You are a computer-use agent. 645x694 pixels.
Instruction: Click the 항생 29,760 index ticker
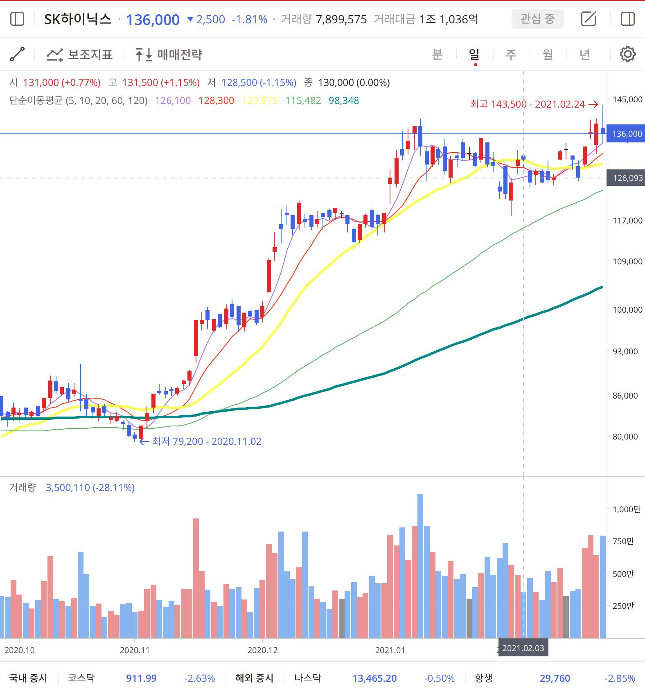click(555, 678)
